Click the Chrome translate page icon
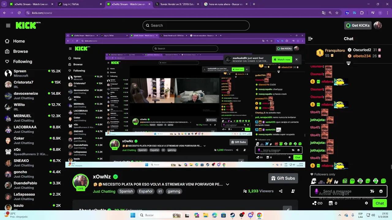The width and height of the screenshot is (392, 220). [324, 13]
